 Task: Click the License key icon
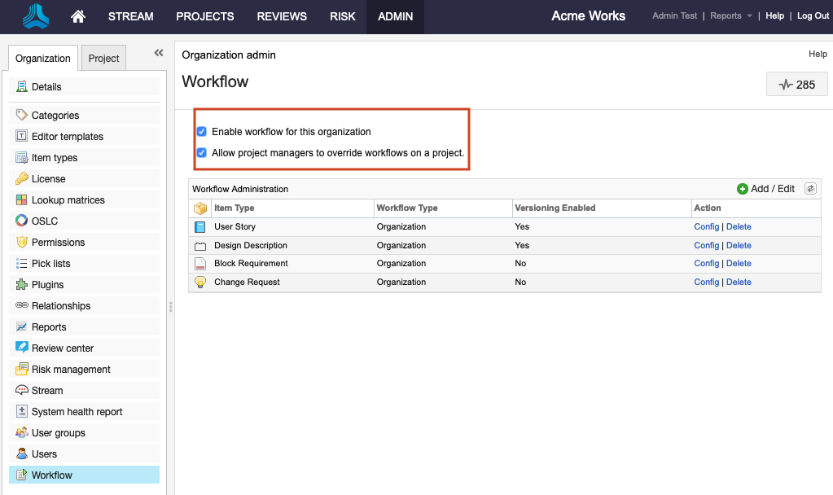click(21, 179)
